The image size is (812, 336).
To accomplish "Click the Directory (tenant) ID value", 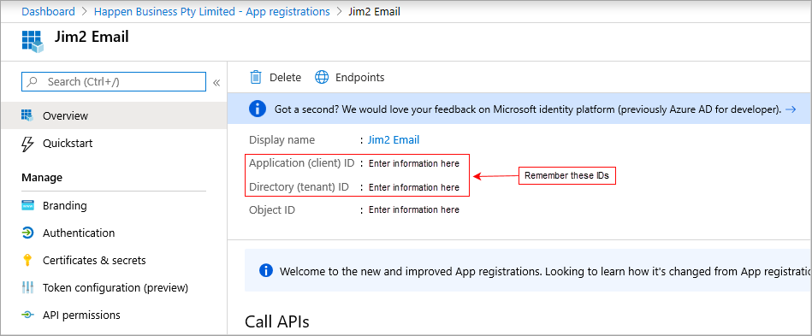I will point(414,187).
